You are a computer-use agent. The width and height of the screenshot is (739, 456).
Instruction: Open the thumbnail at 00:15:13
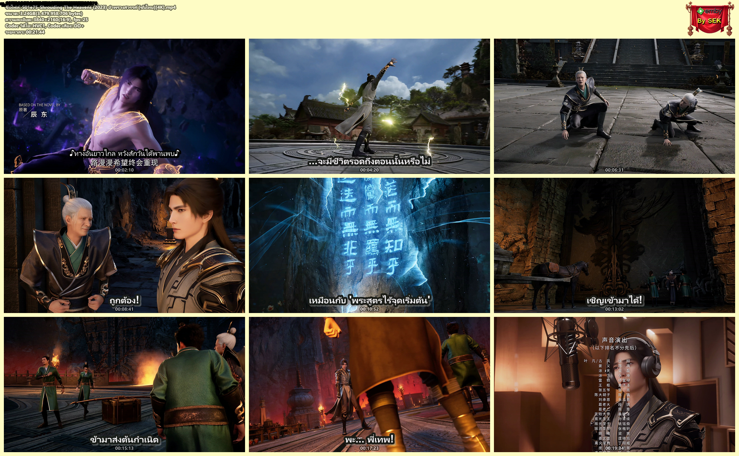124,385
